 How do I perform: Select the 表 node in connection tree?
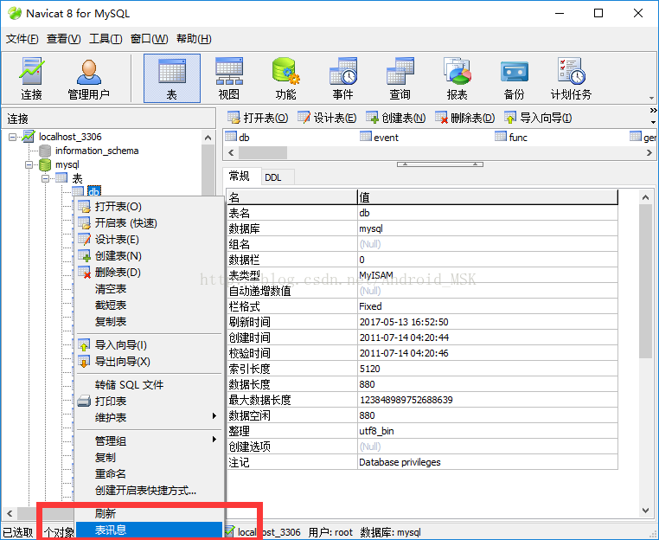click(77, 178)
